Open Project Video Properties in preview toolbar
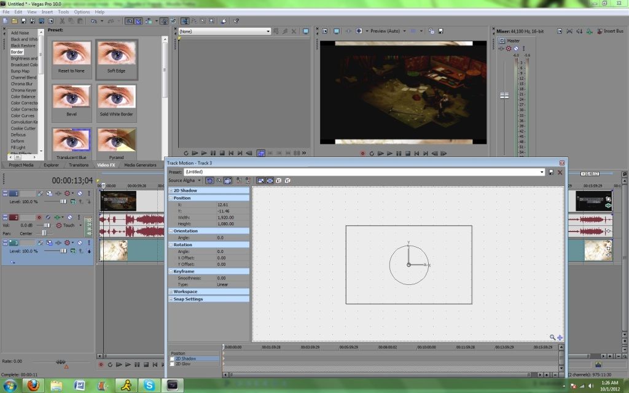 click(324, 31)
